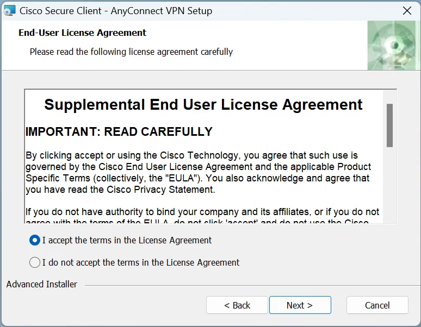Click 'Please read the following license agreement' subtitle

click(131, 52)
